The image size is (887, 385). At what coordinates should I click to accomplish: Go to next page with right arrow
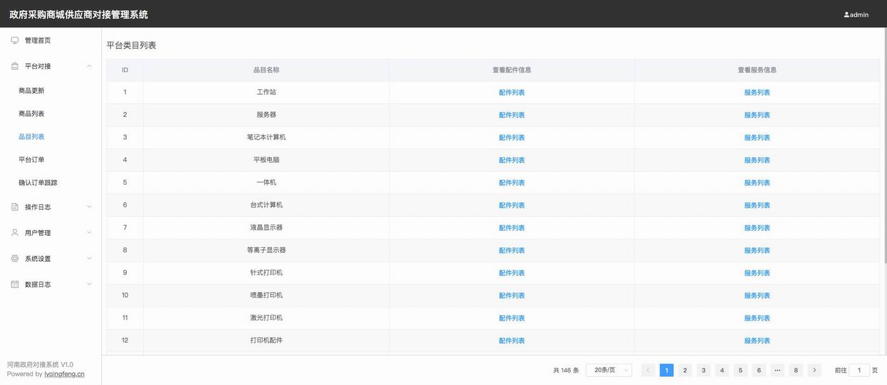tap(814, 370)
